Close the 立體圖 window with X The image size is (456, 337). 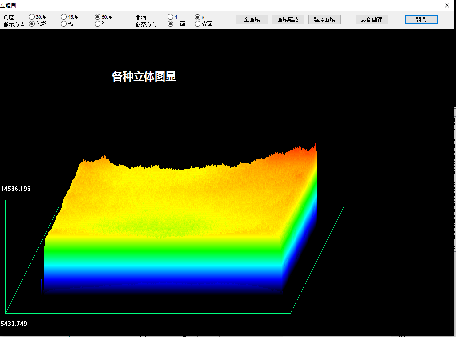pos(447,5)
